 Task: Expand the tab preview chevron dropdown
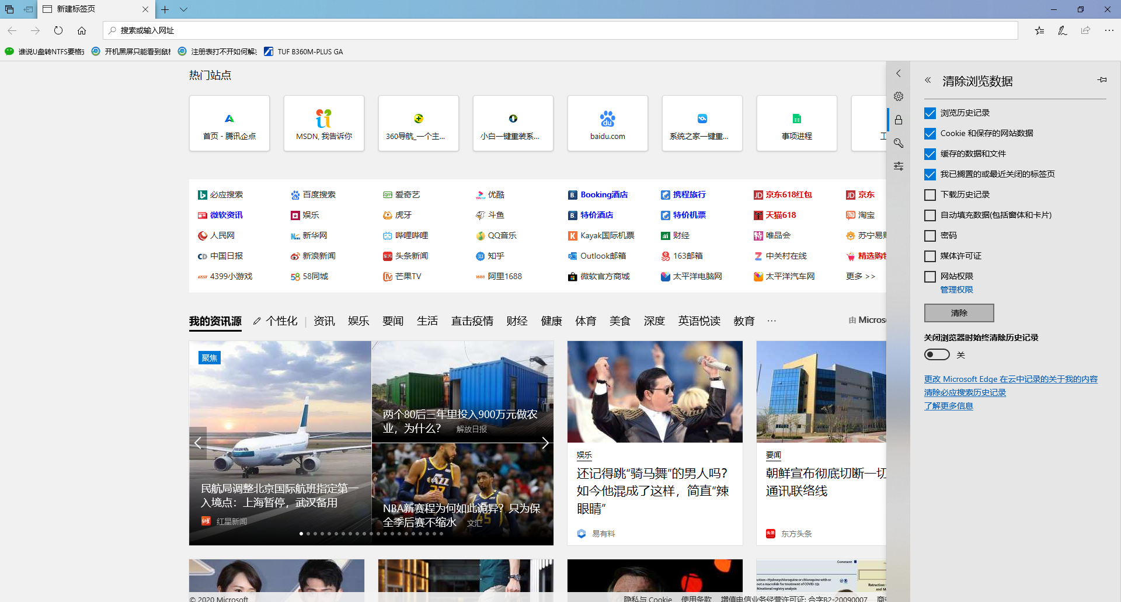(183, 9)
